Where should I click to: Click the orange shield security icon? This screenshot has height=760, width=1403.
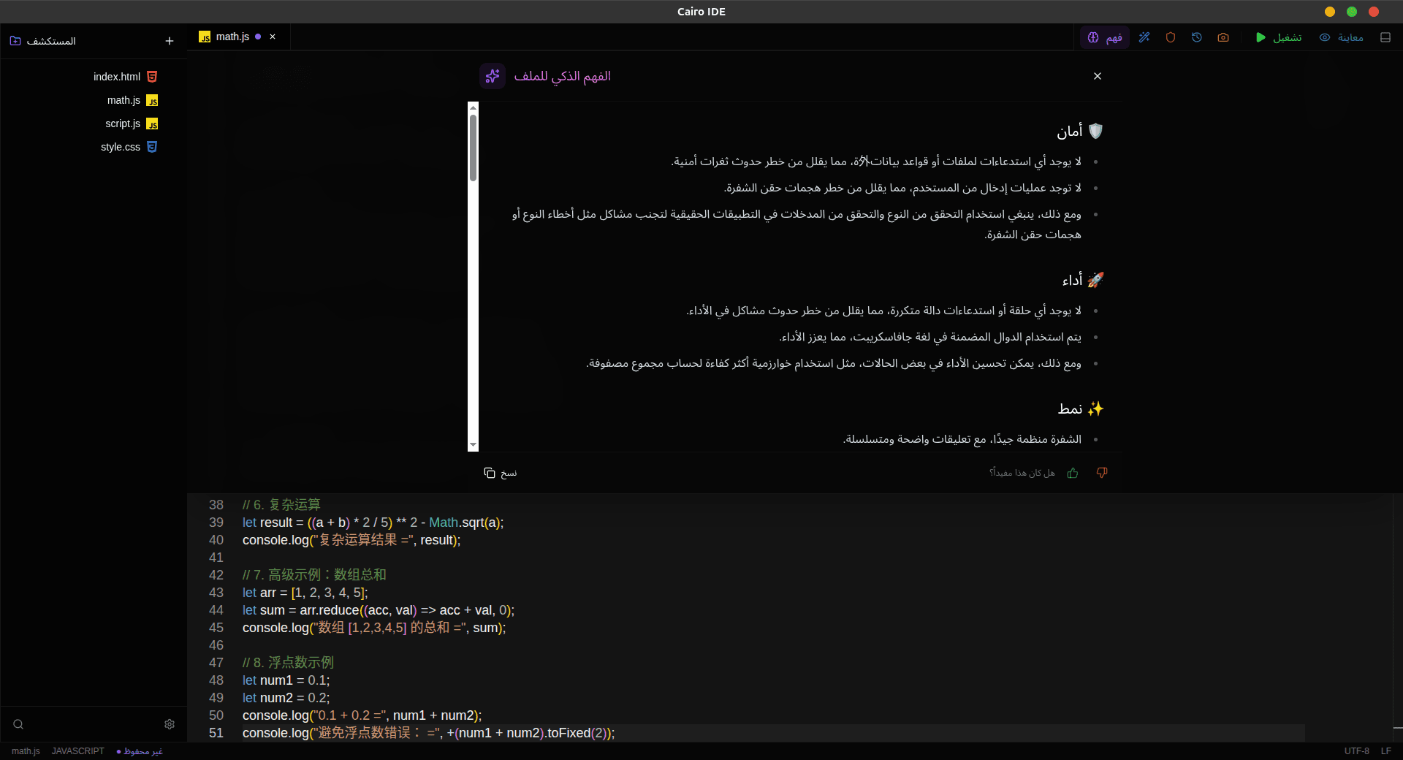click(x=1171, y=37)
